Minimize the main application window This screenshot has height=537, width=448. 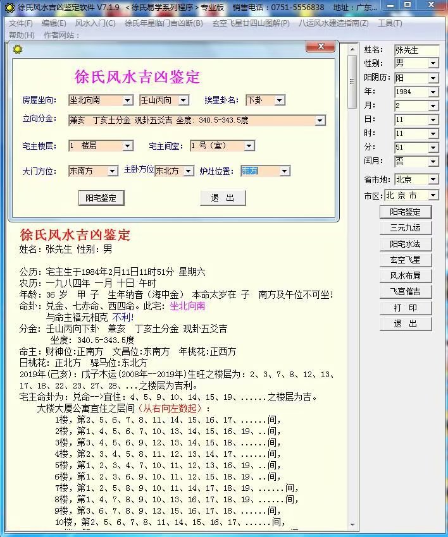pyautogui.click(x=390, y=6)
